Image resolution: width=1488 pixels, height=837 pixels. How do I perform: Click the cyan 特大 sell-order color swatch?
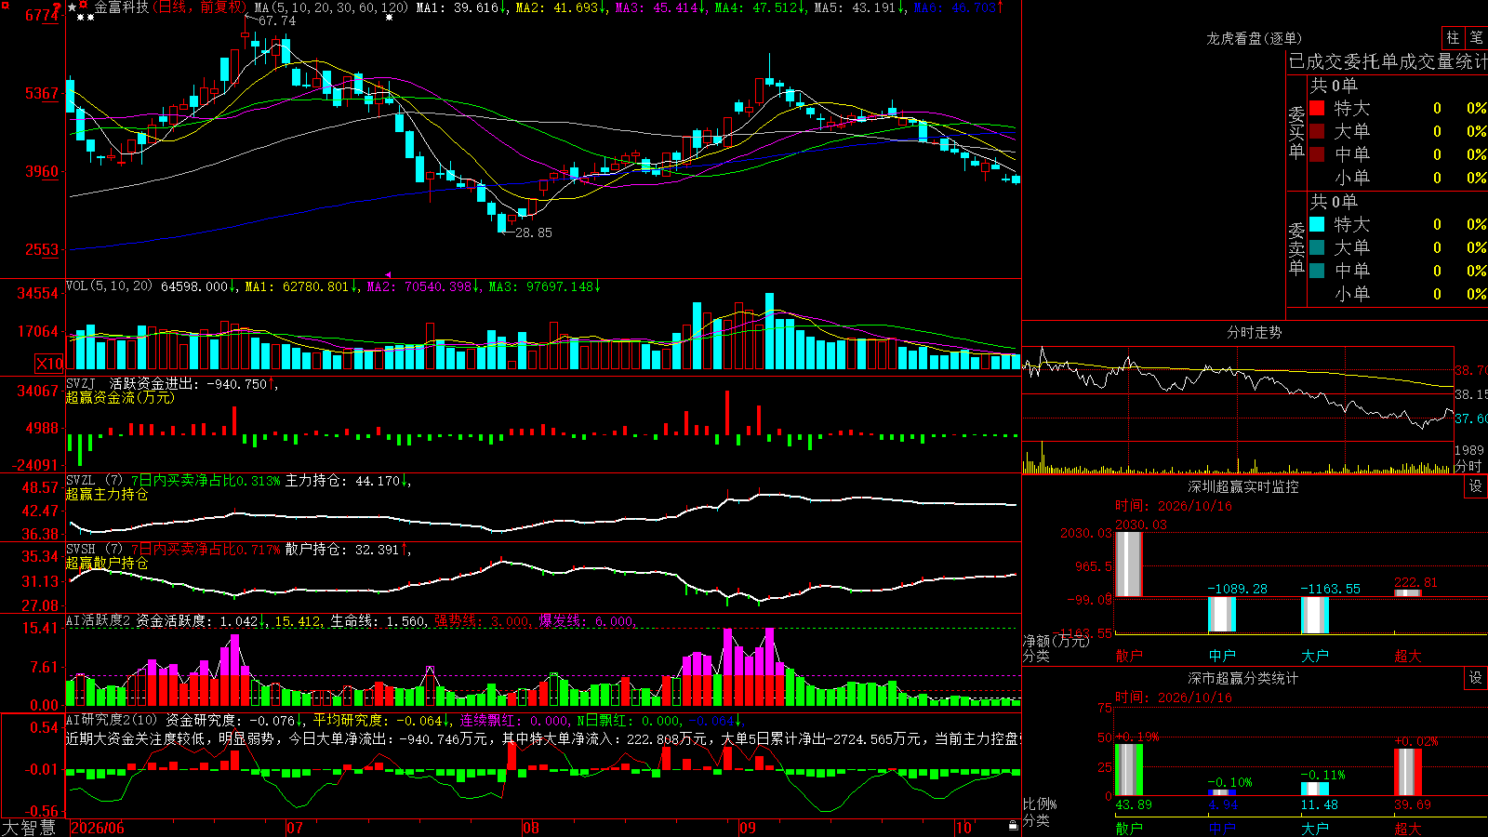(1317, 224)
